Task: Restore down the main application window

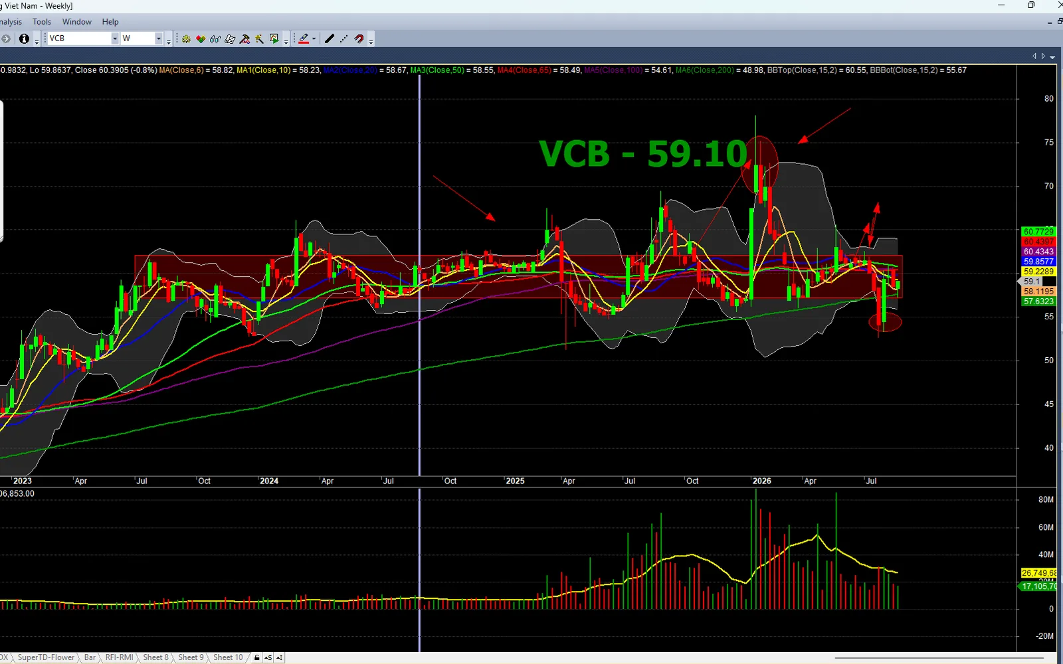Action: click(x=1031, y=5)
